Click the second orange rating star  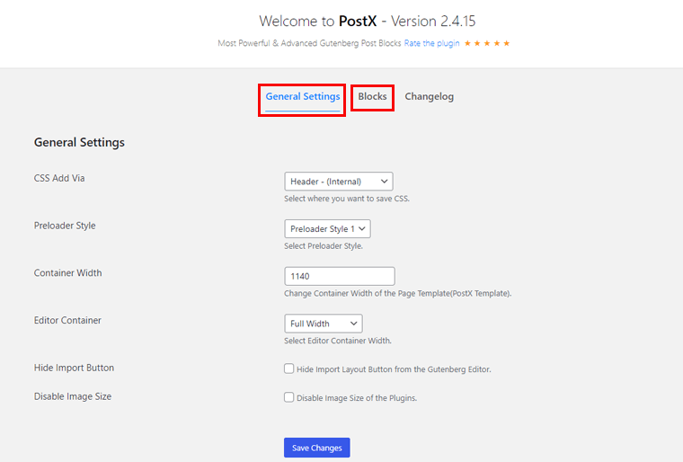point(477,43)
